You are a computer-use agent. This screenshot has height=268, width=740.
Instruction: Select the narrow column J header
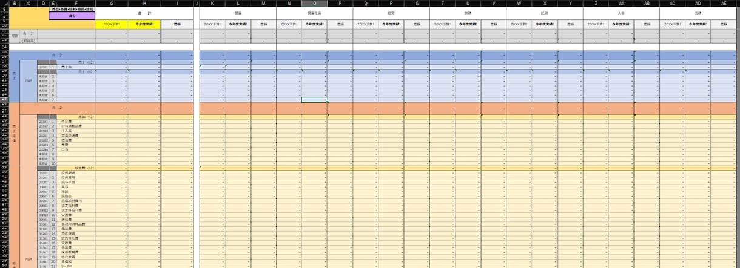(x=197, y=3)
